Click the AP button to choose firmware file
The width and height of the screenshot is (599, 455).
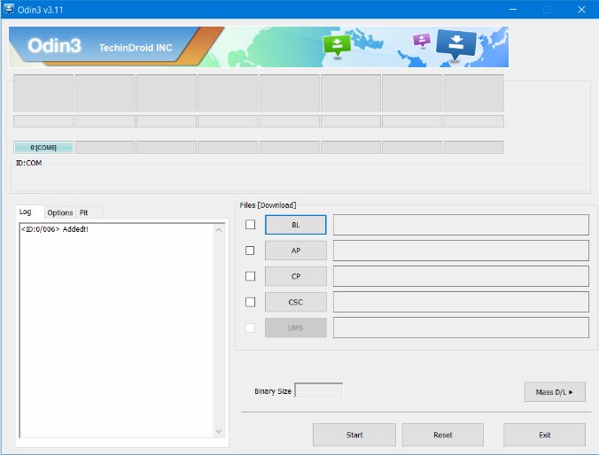pyautogui.click(x=296, y=251)
